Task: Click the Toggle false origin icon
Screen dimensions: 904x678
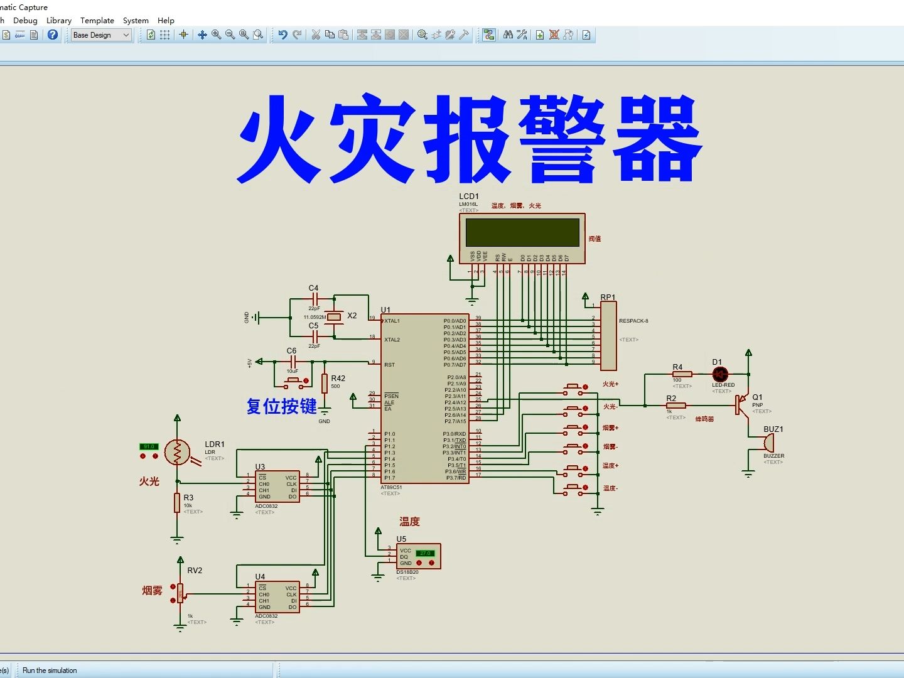Action: pyautogui.click(x=183, y=35)
